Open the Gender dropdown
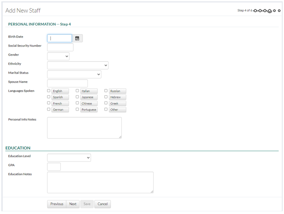Image resolution: width=284 pixels, height=214 pixels. [58, 56]
